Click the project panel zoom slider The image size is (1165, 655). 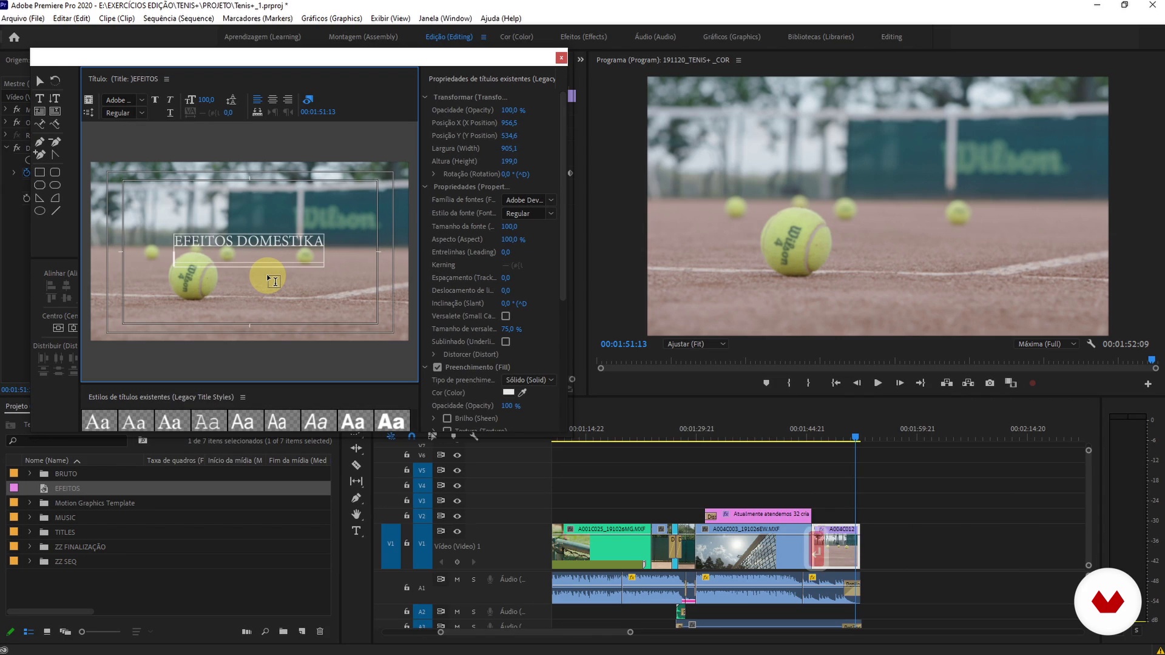pos(100,632)
